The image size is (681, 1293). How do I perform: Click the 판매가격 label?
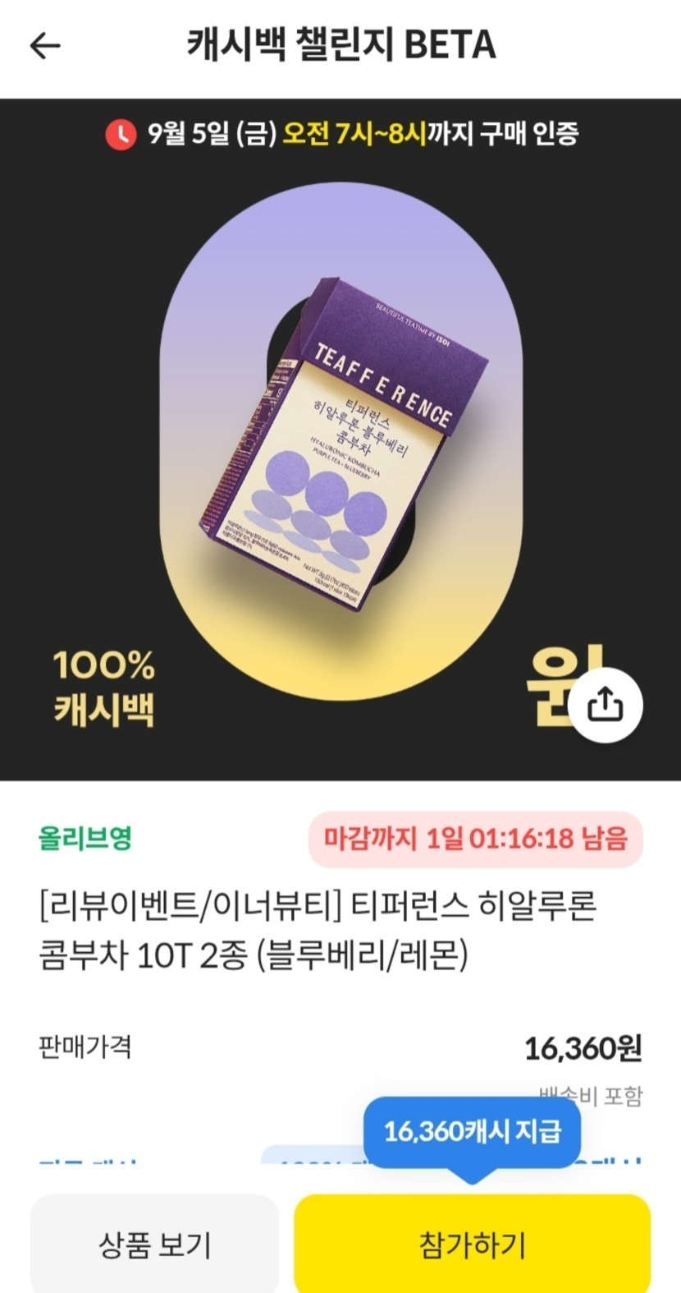click(x=85, y=1047)
